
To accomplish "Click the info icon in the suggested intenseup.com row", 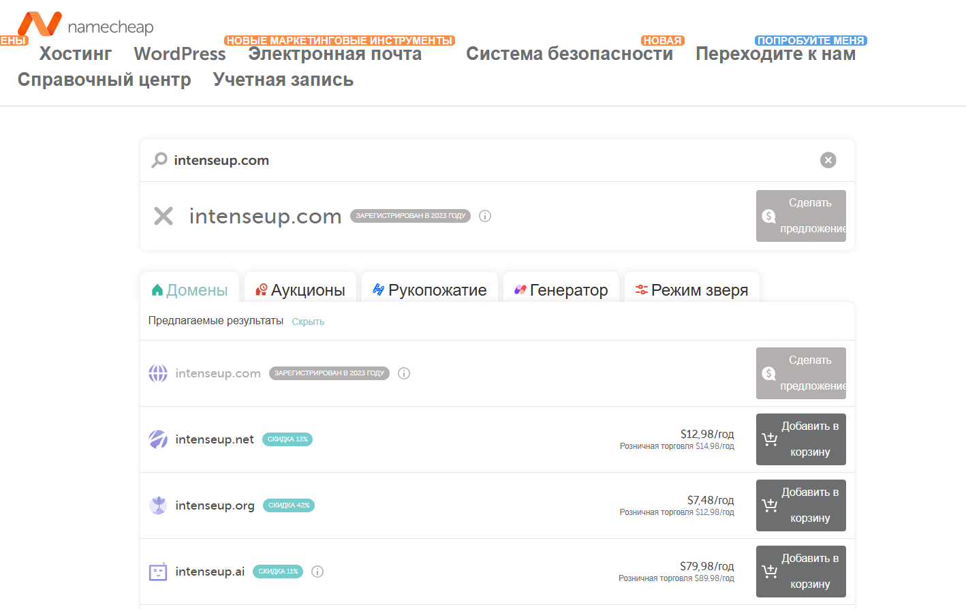I will pyautogui.click(x=404, y=373).
